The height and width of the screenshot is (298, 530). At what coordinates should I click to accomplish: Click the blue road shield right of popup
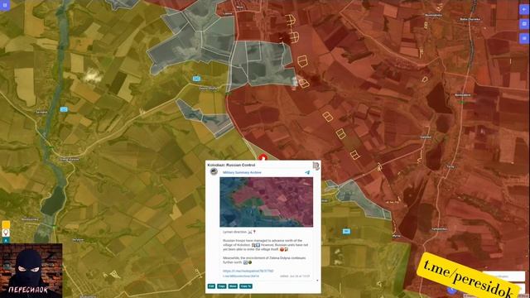pyautogui.click(x=346, y=232)
